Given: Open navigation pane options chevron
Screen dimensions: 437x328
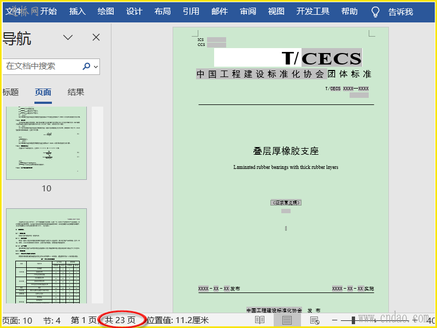Looking at the screenshot, I should click(68, 37).
